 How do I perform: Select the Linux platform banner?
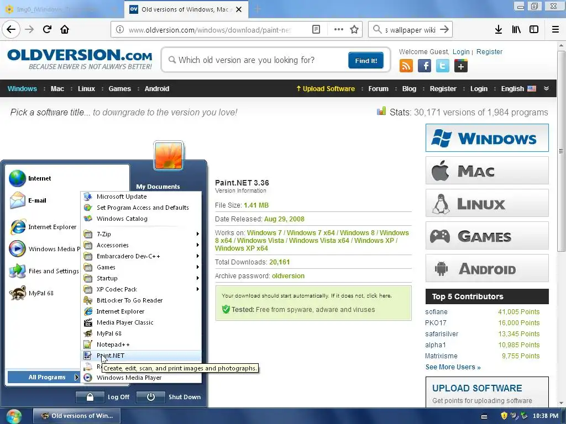coord(487,203)
